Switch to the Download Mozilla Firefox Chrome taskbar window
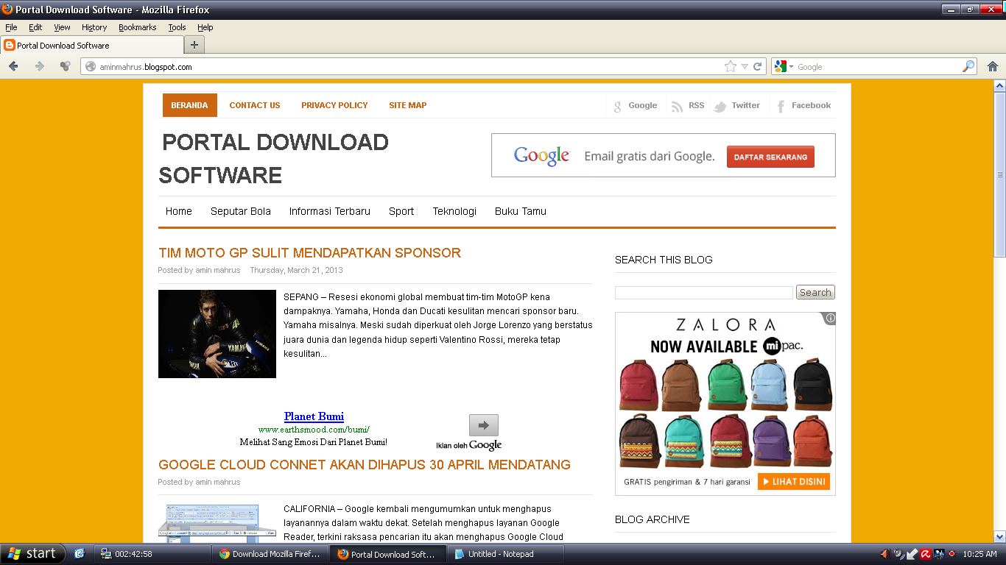 [x=270, y=554]
